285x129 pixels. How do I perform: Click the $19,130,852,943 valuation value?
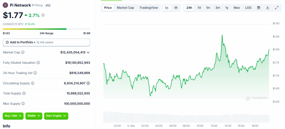pyautogui.click(x=78, y=63)
